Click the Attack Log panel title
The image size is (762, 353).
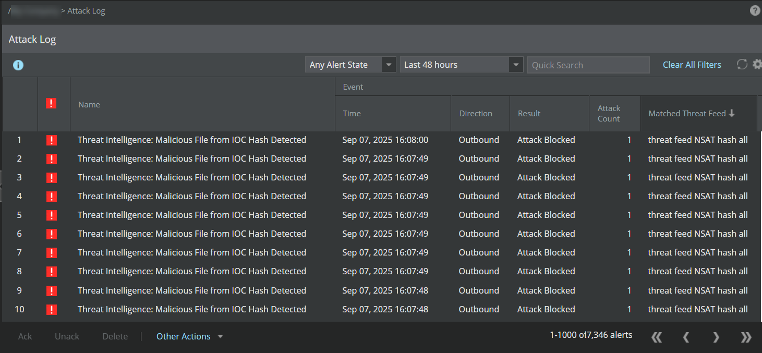click(x=32, y=39)
